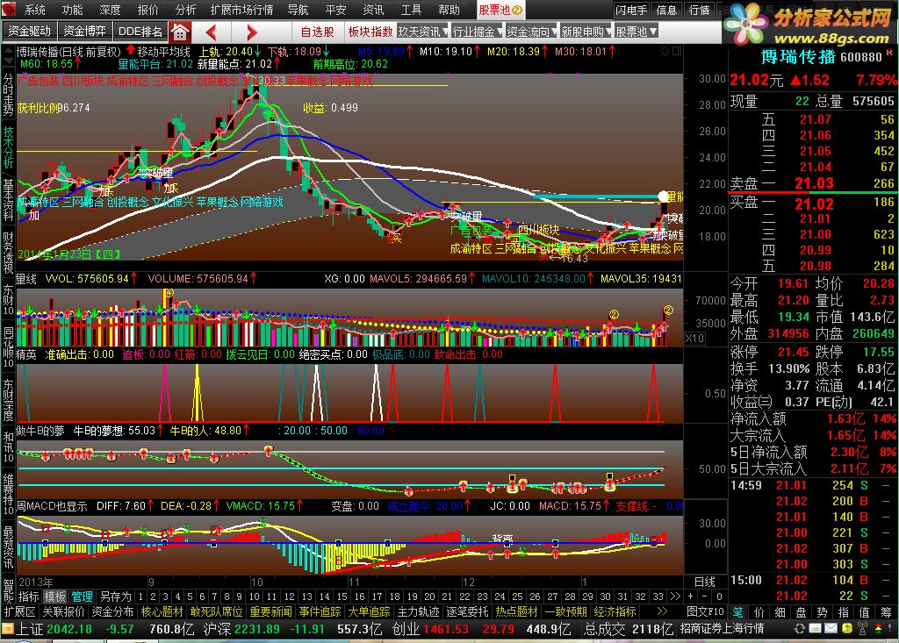Image resolution: width=899 pixels, height=643 pixels.
Task: Expand 新股申购 dropdown
Action: click(x=586, y=32)
